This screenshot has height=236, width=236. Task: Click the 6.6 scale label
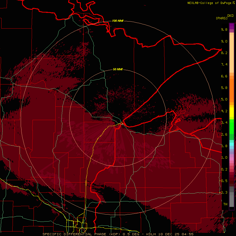coord(224,76)
